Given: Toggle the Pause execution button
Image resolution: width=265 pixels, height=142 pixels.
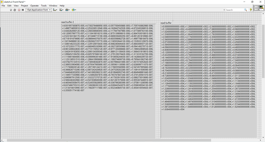Looking at the screenshot, I should (x=23, y=10).
